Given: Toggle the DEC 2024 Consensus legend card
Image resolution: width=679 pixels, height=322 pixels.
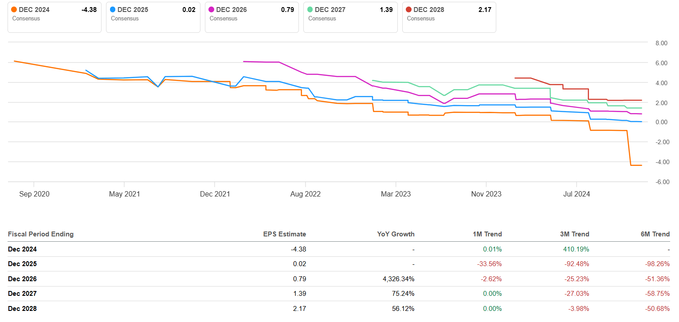Looking at the screenshot, I should click(54, 17).
